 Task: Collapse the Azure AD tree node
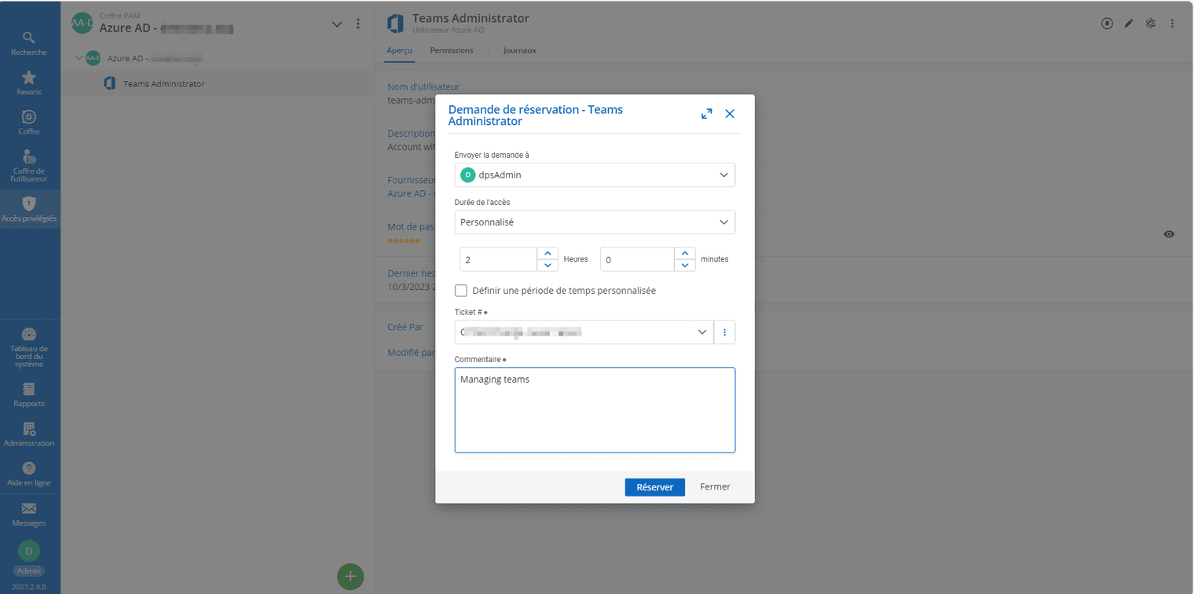[x=79, y=58]
